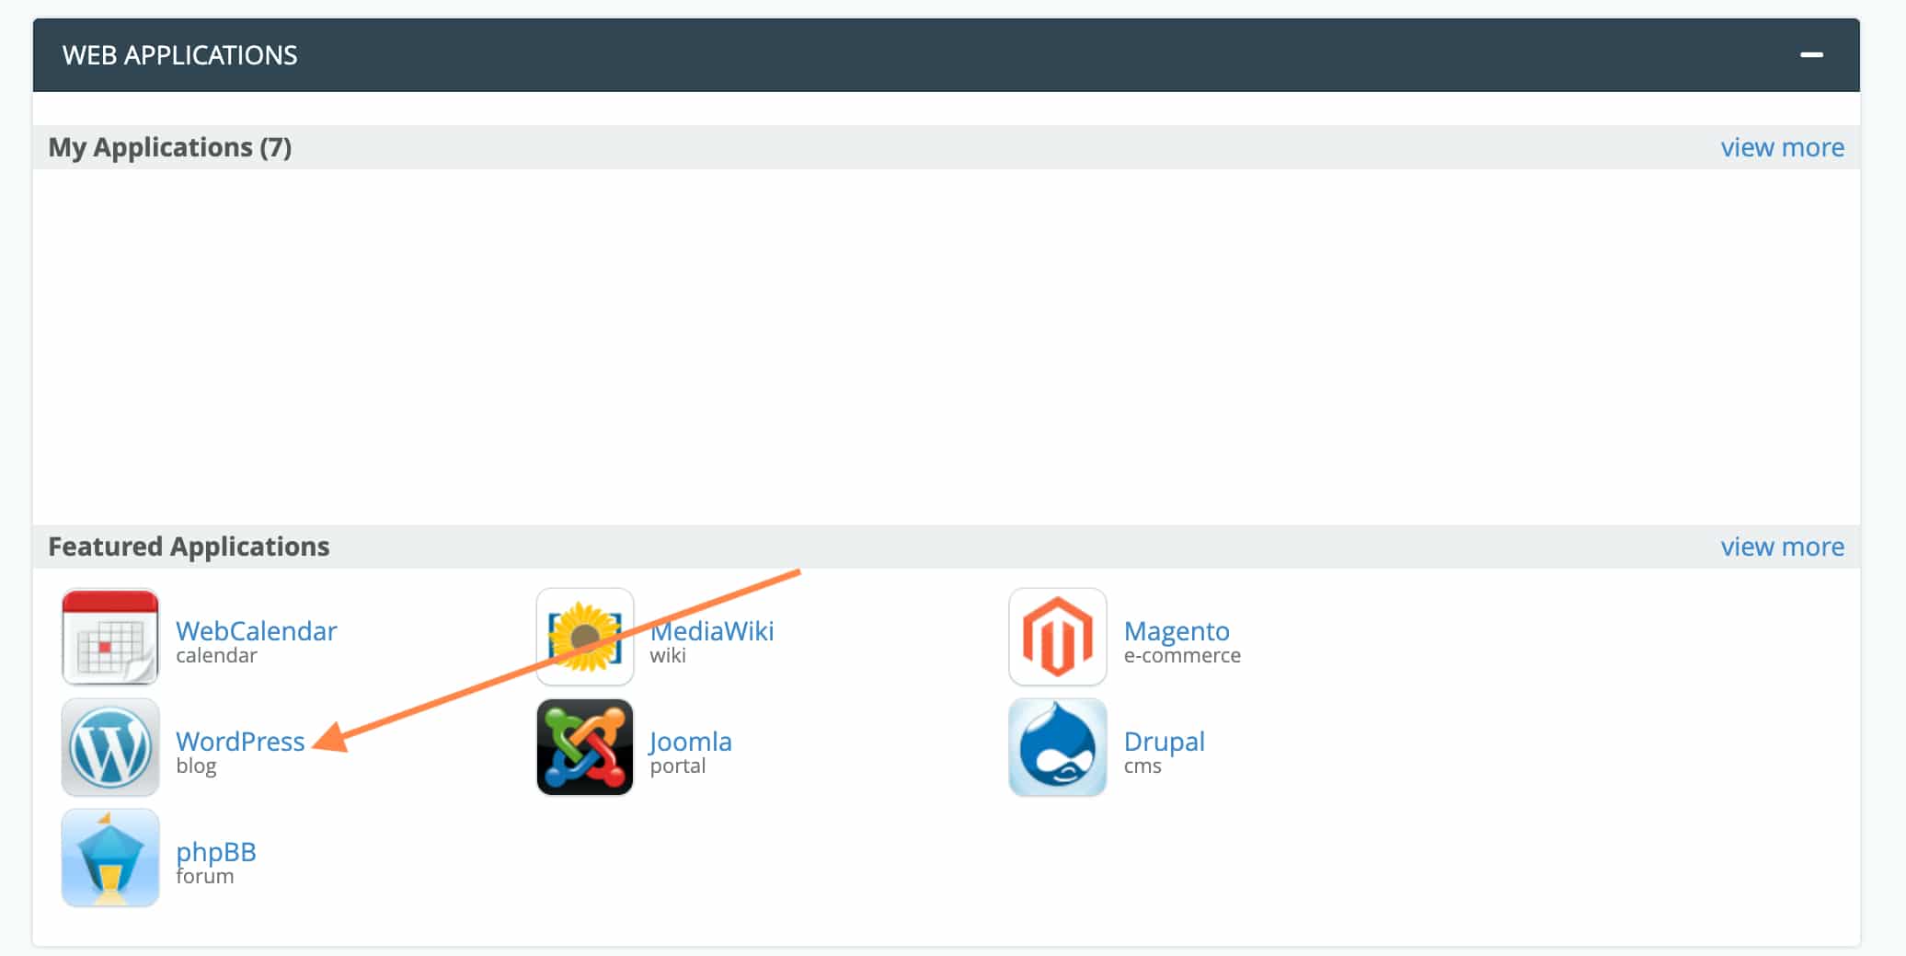
Task: Click the WordPress logo icon
Action: (110, 747)
